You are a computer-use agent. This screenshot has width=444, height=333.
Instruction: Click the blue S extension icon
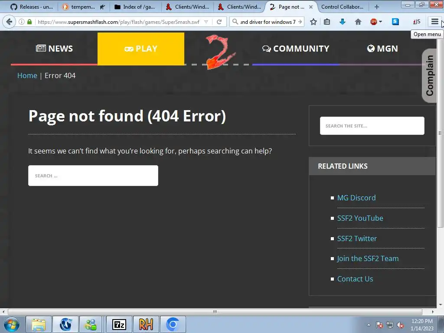(x=395, y=22)
